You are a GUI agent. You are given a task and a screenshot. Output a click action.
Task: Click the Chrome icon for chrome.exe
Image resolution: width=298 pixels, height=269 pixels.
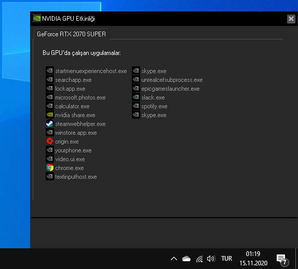pyautogui.click(x=50, y=168)
